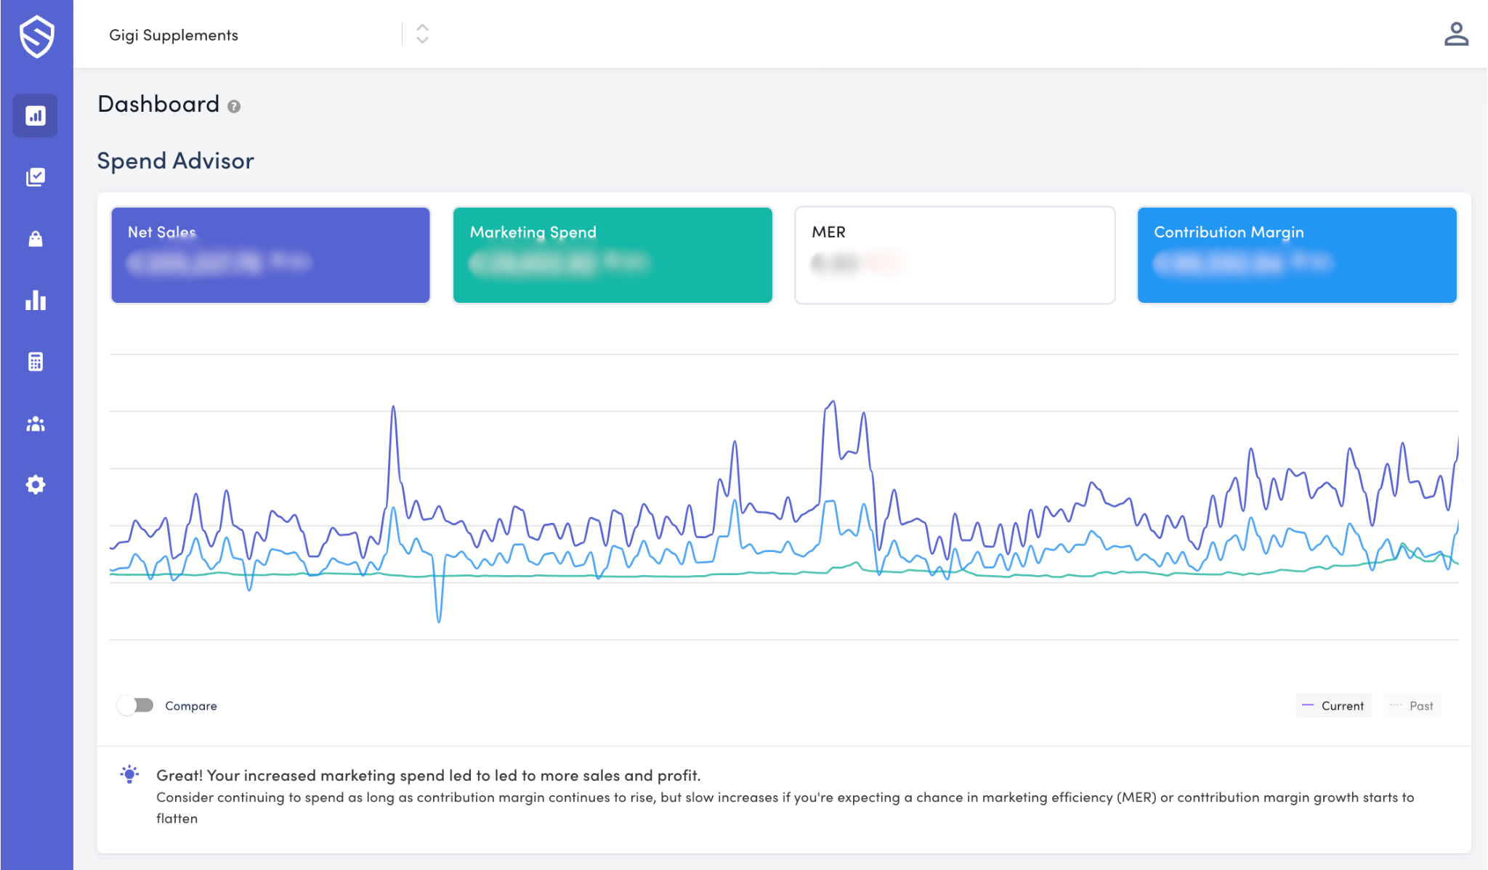1488x870 pixels.
Task: Open the checklist tasks sidebar icon
Action: [x=35, y=177]
